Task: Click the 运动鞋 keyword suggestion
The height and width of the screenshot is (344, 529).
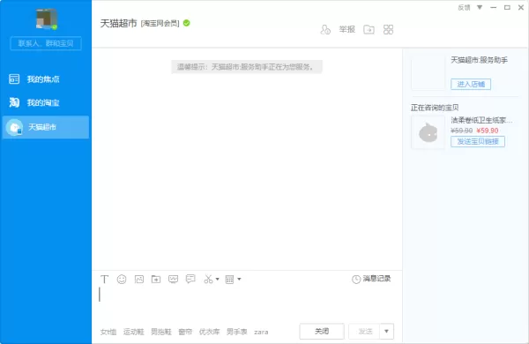Action: coord(134,332)
